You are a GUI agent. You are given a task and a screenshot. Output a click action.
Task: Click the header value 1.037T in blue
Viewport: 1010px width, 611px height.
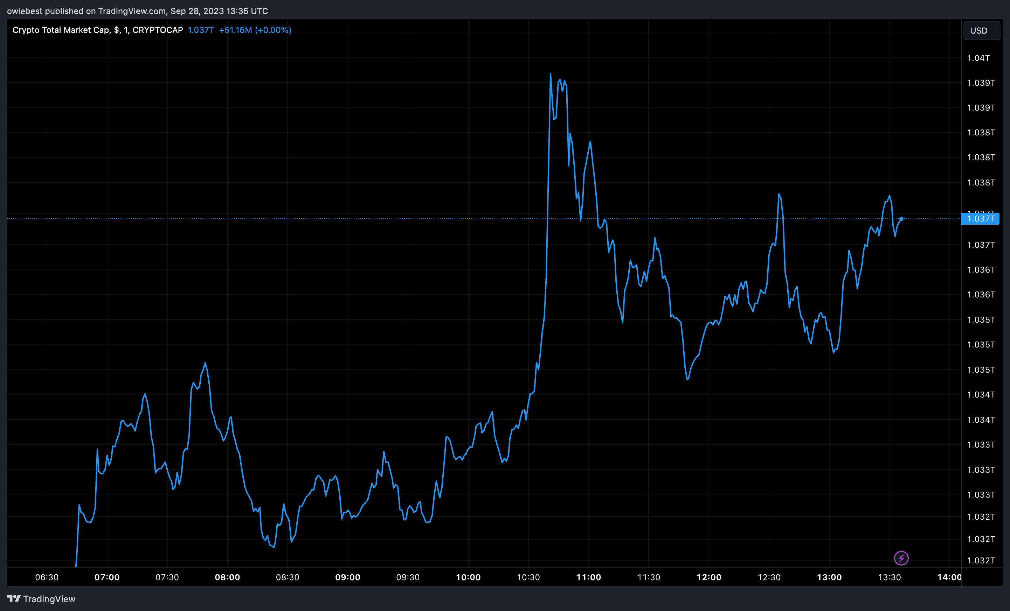(201, 30)
